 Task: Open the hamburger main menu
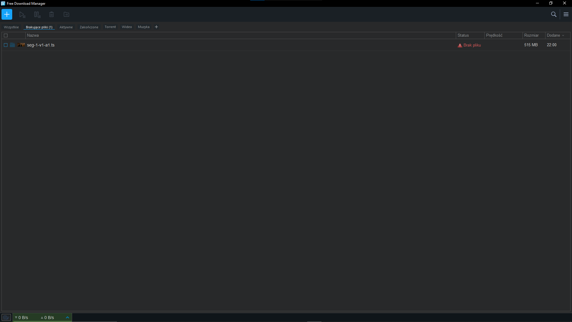566,14
